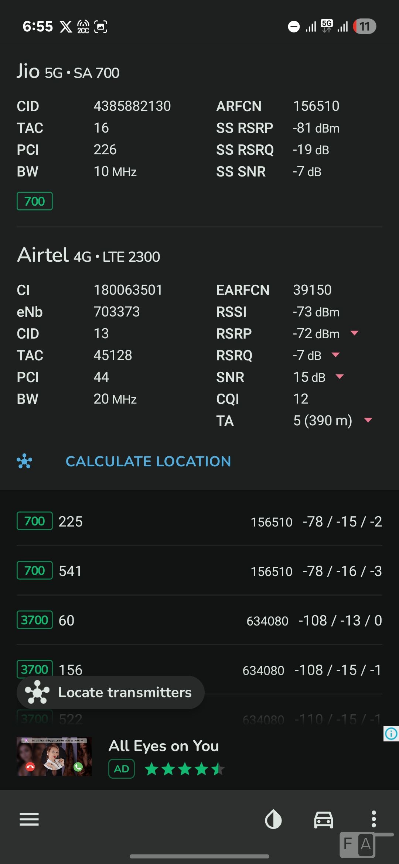
Task: Expand the RSRQ dropdown arrow
Action: pos(335,355)
